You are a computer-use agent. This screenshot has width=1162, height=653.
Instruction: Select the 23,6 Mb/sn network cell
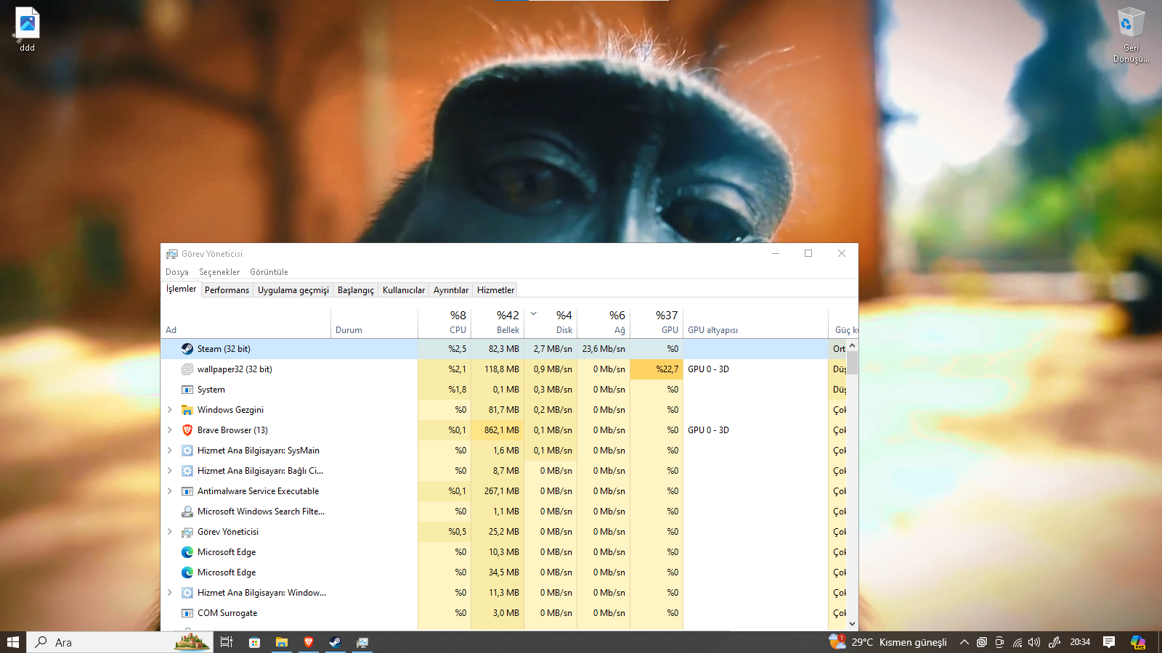click(x=604, y=349)
